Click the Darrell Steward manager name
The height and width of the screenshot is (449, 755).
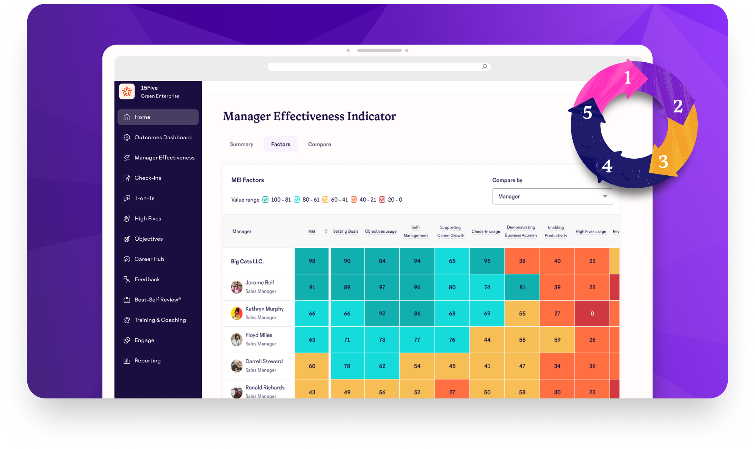pos(264,361)
